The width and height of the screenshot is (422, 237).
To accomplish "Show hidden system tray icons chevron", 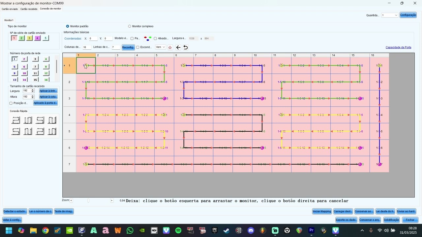I will point(362,230).
